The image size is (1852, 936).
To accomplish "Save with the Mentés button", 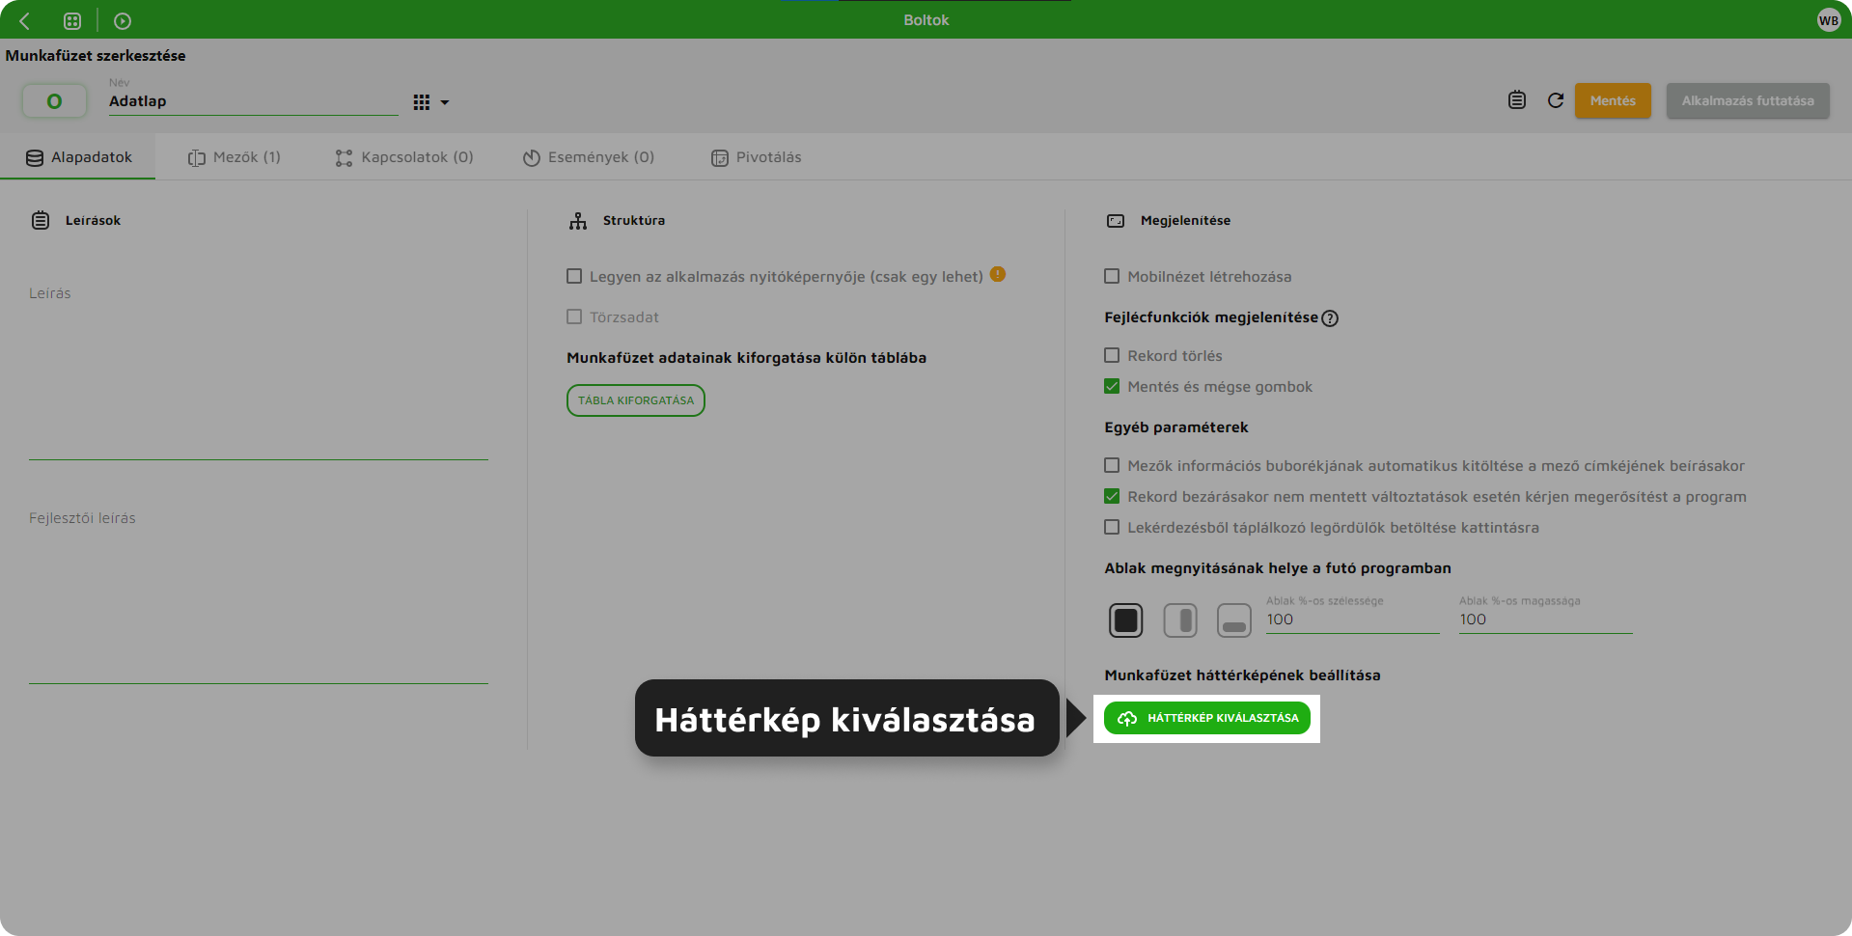I will (x=1613, y=100).
